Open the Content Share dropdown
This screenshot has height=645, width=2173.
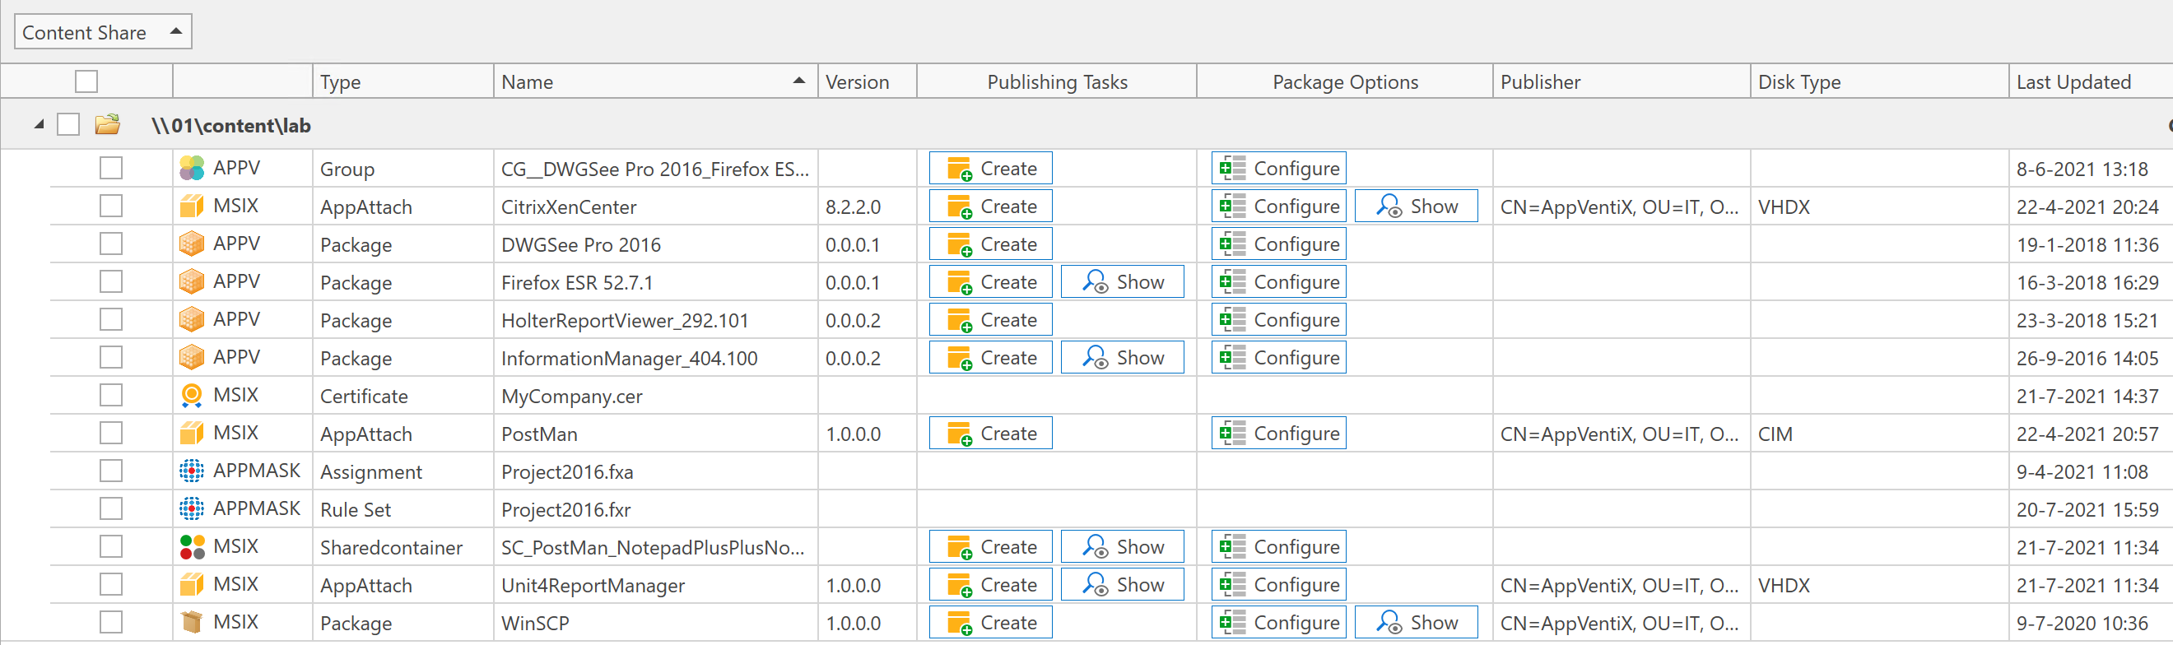pos(103,32)
